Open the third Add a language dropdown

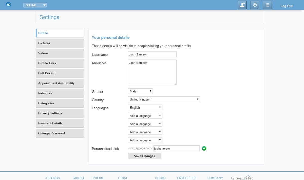(145, 132)
